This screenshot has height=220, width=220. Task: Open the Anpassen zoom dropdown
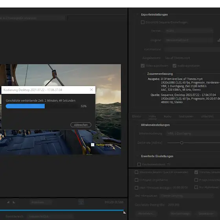point(41,202)
